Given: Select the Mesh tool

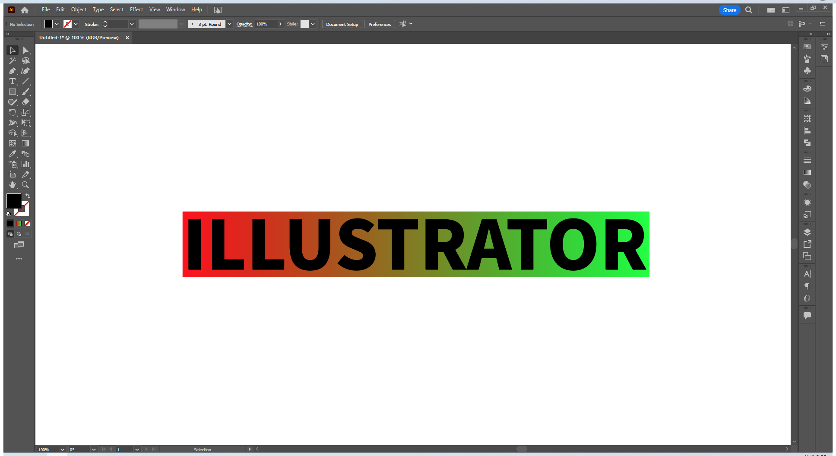Looking at the screenshot, I should tap(13, 144).
